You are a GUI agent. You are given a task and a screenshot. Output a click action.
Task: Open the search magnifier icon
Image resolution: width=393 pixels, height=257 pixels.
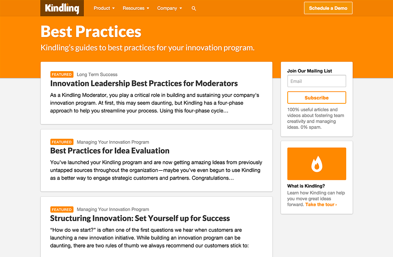194,8
